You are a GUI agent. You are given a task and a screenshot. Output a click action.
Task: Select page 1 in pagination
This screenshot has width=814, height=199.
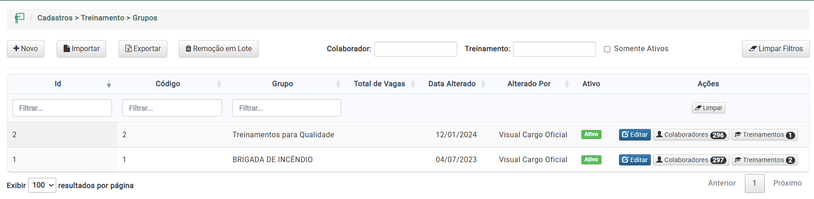point(754,183)
